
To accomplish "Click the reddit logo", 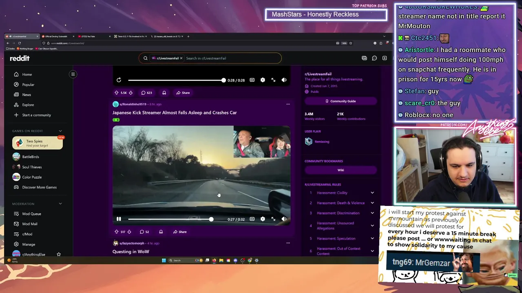I will tap(20, 58).
